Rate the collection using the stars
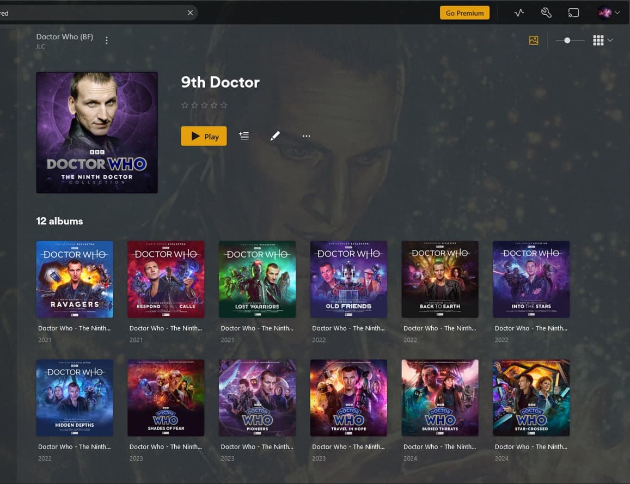The width and height of the screenshot is (630, 484). [x=204, y=105]
